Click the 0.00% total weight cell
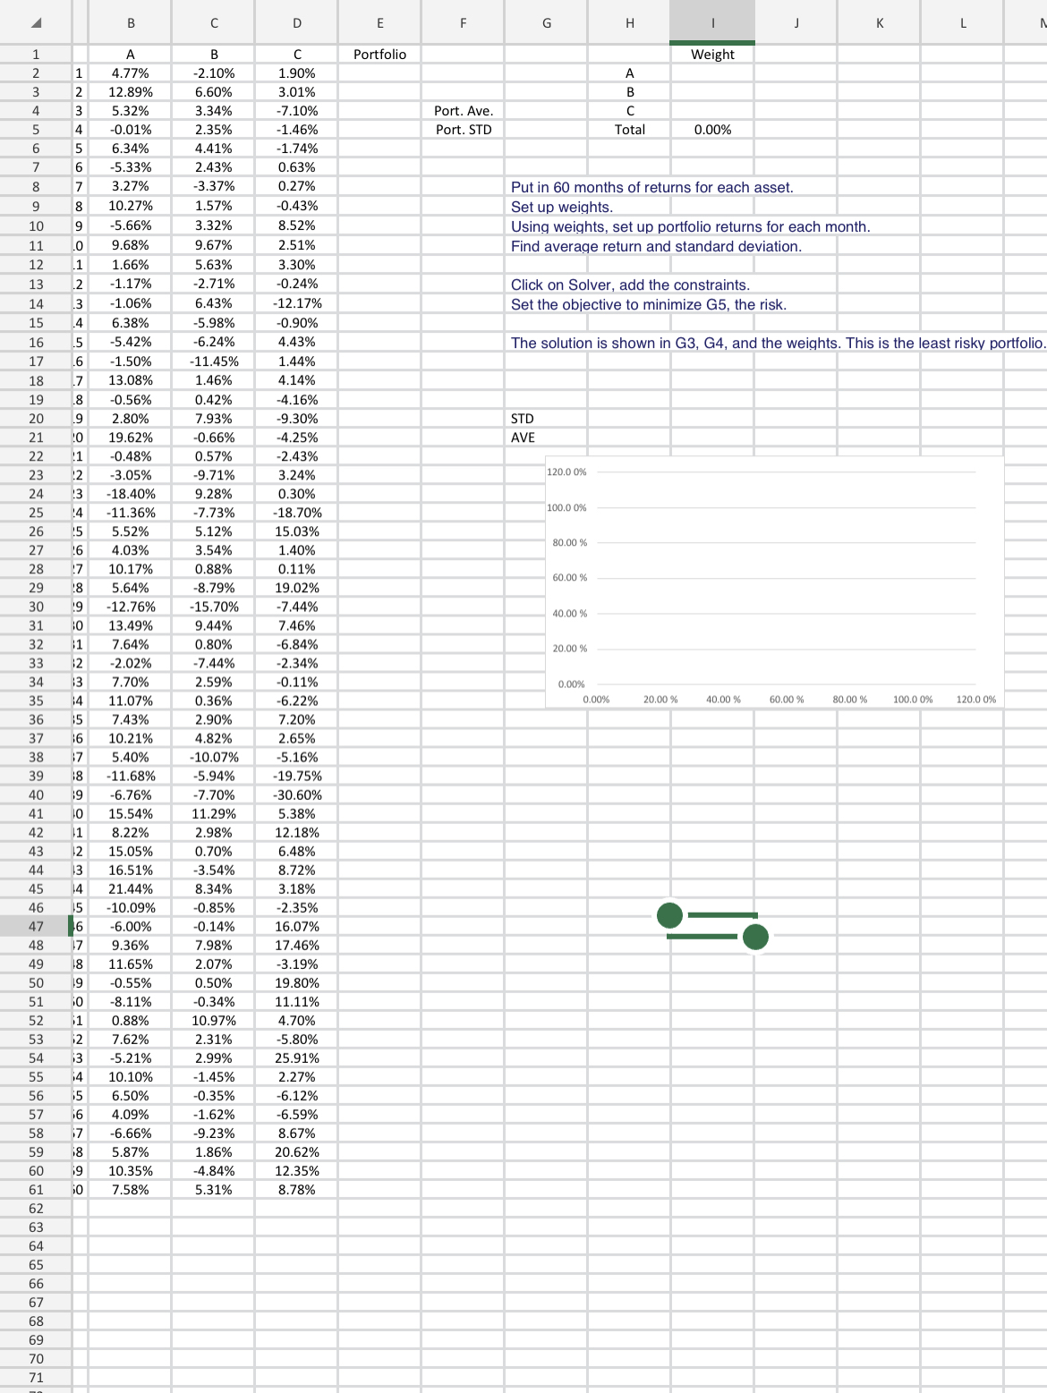The image size is (1047, 1393). click(712, 130)
